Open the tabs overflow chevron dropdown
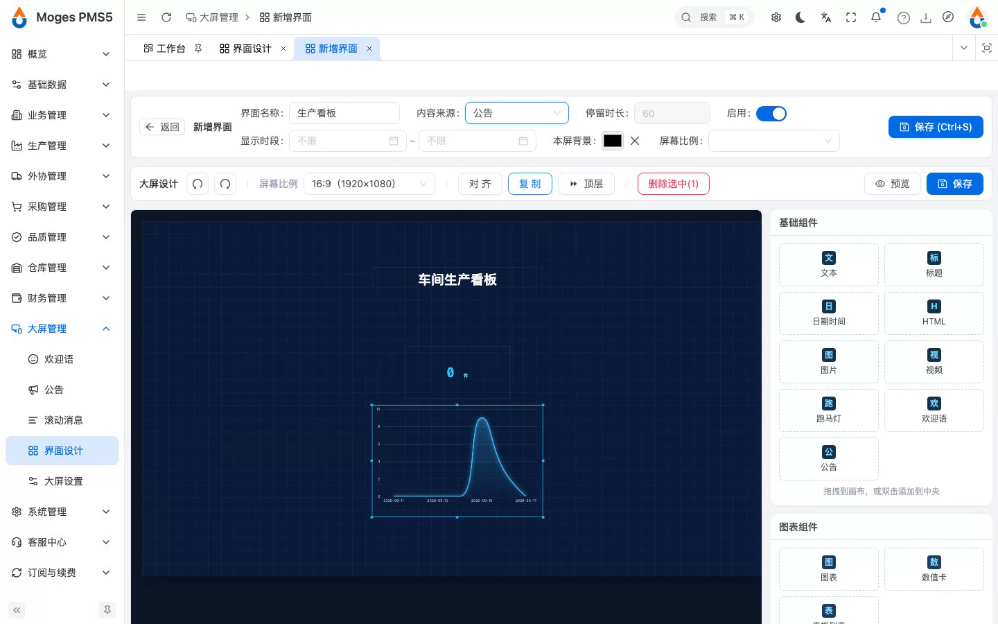998x624 pixels. pyautogui.click(x=964, y=48)
